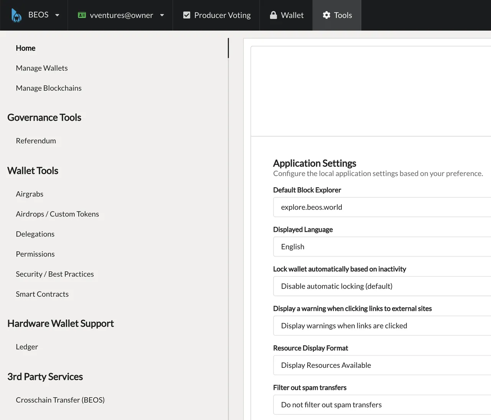Click the BEOS blockchain logo icon

(x=16, y=15)
